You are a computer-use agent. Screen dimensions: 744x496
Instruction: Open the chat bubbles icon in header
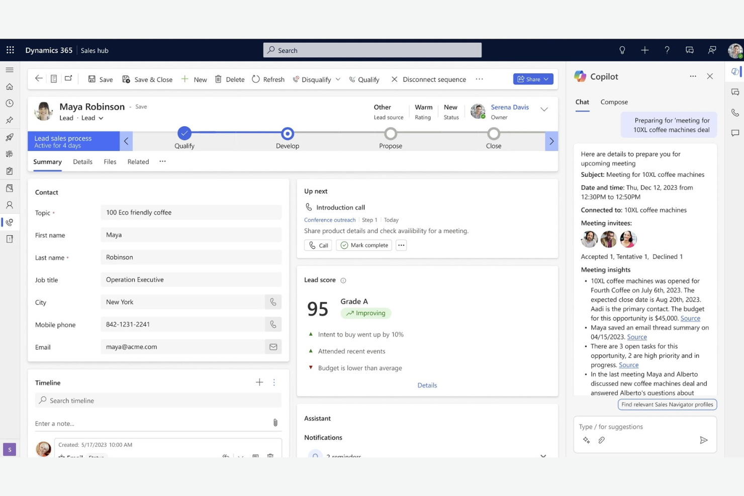point(690,50)
